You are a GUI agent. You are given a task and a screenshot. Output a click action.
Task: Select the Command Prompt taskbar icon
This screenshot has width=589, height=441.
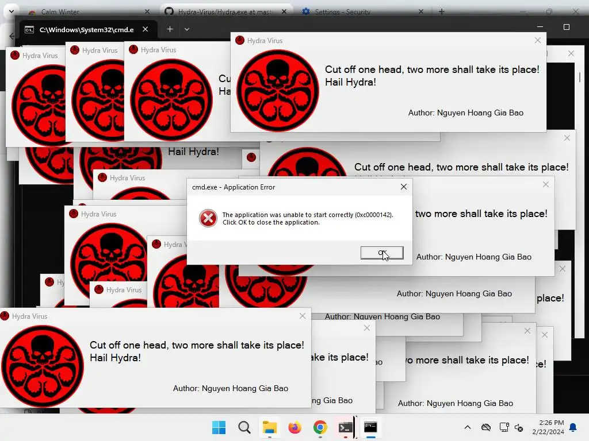point(371,427)
